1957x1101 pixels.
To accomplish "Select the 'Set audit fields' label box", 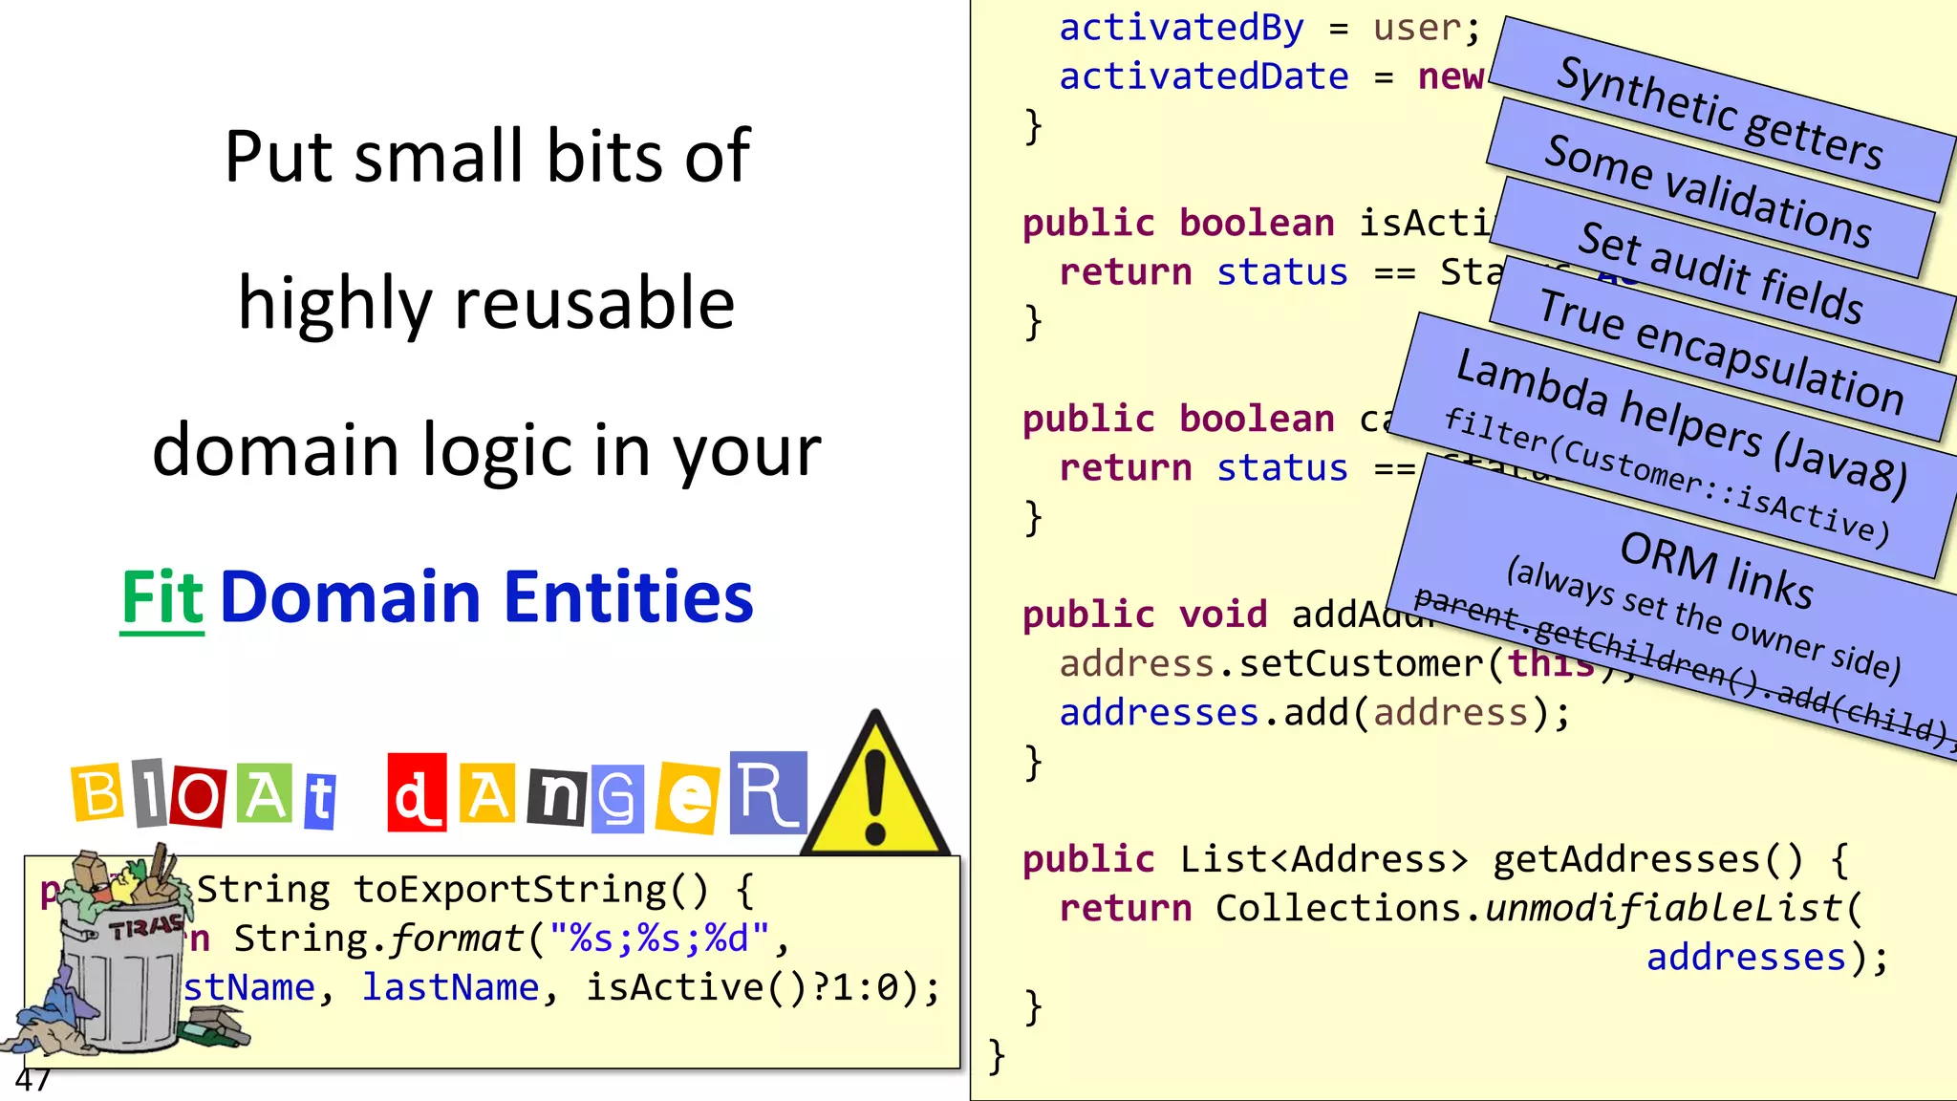I will point(1721,271).
